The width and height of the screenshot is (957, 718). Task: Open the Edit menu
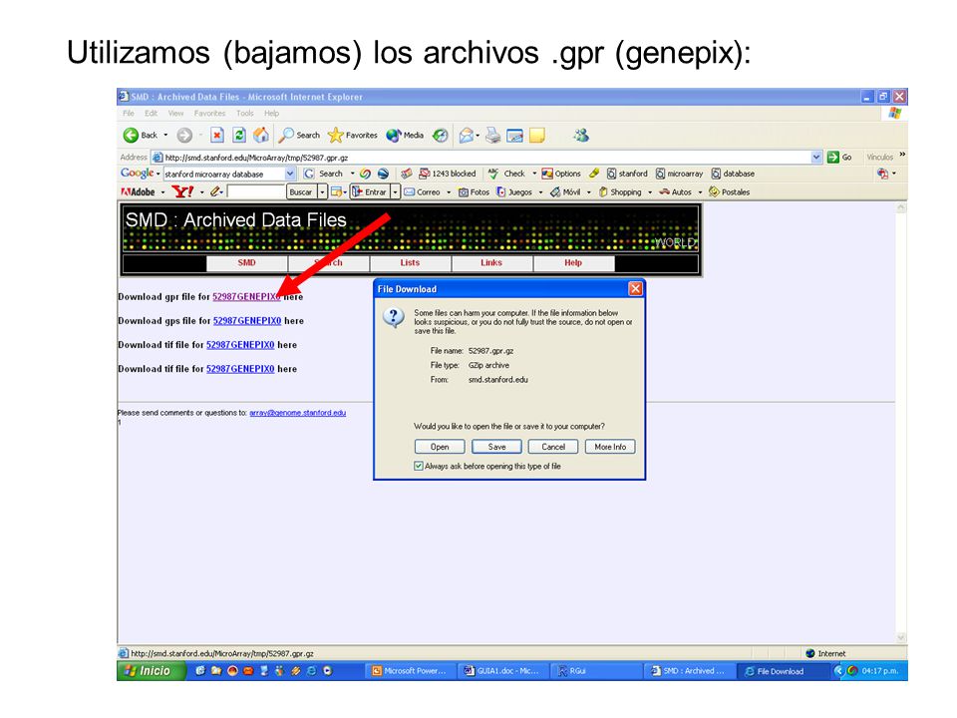coord(151,114)
